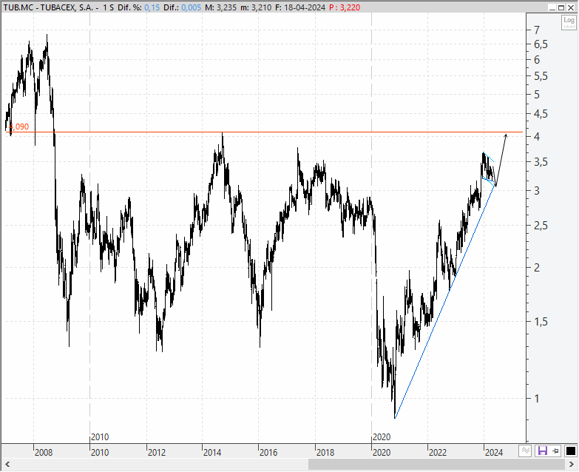579x472 pixels.
Task: Click the 5,5 label on price axis
Action: click(541, 76)
